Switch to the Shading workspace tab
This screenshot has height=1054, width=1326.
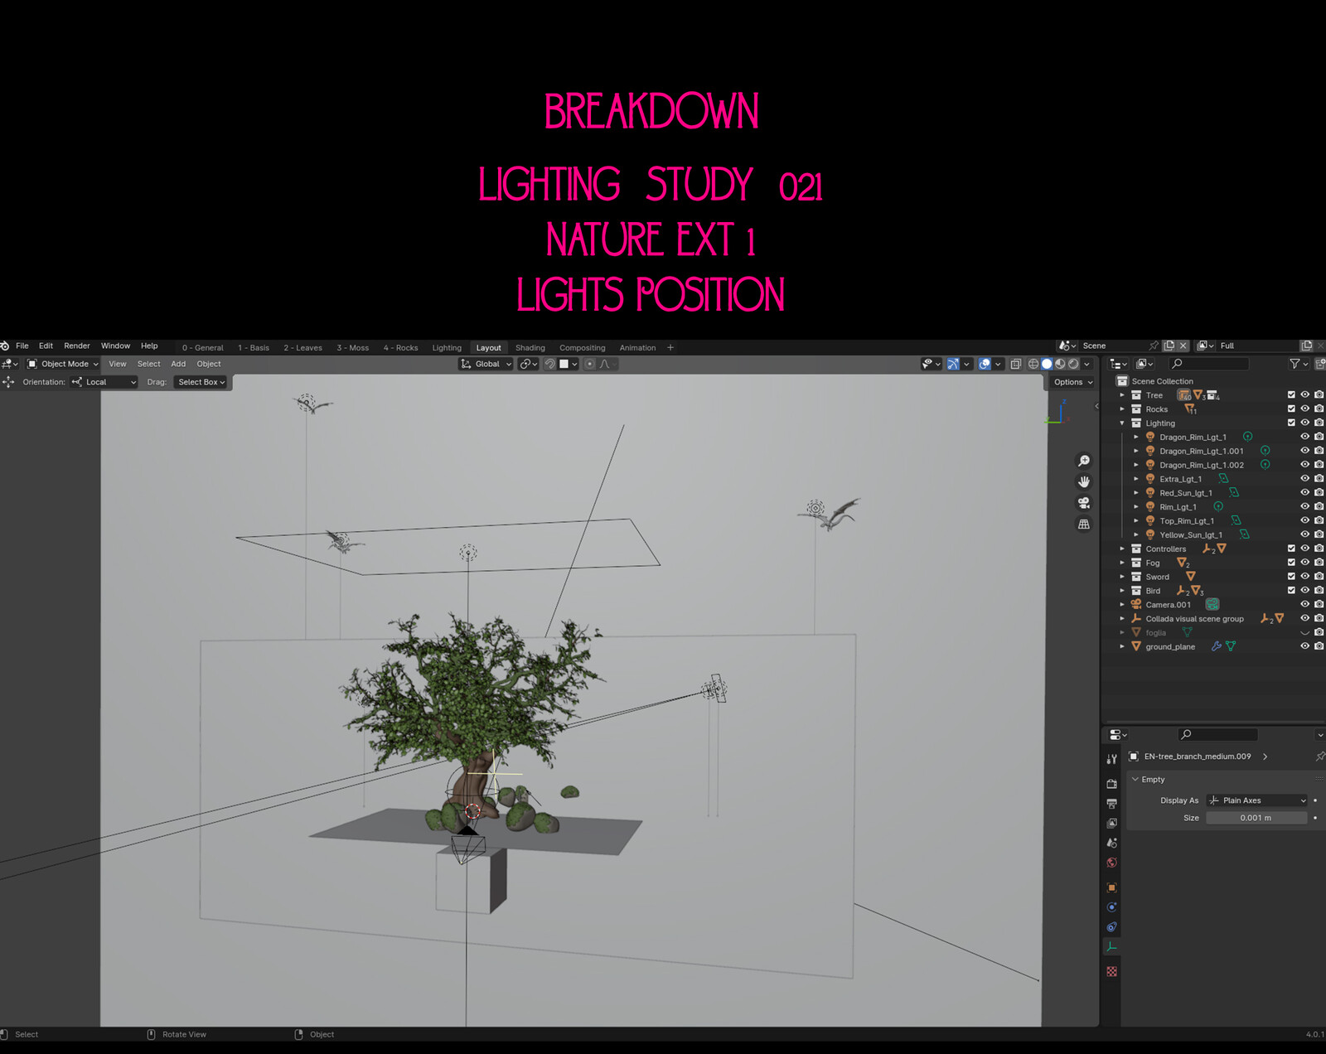tap(530, 348)
